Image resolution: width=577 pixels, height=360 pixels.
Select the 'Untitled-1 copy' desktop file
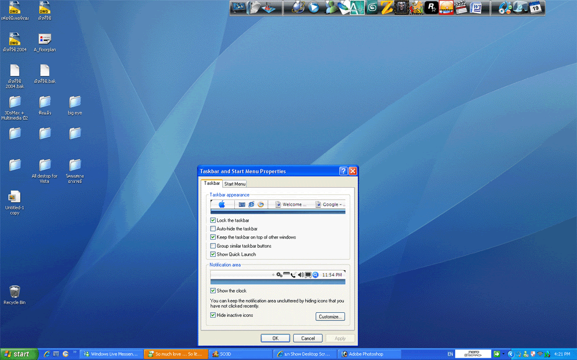[14, 202]
